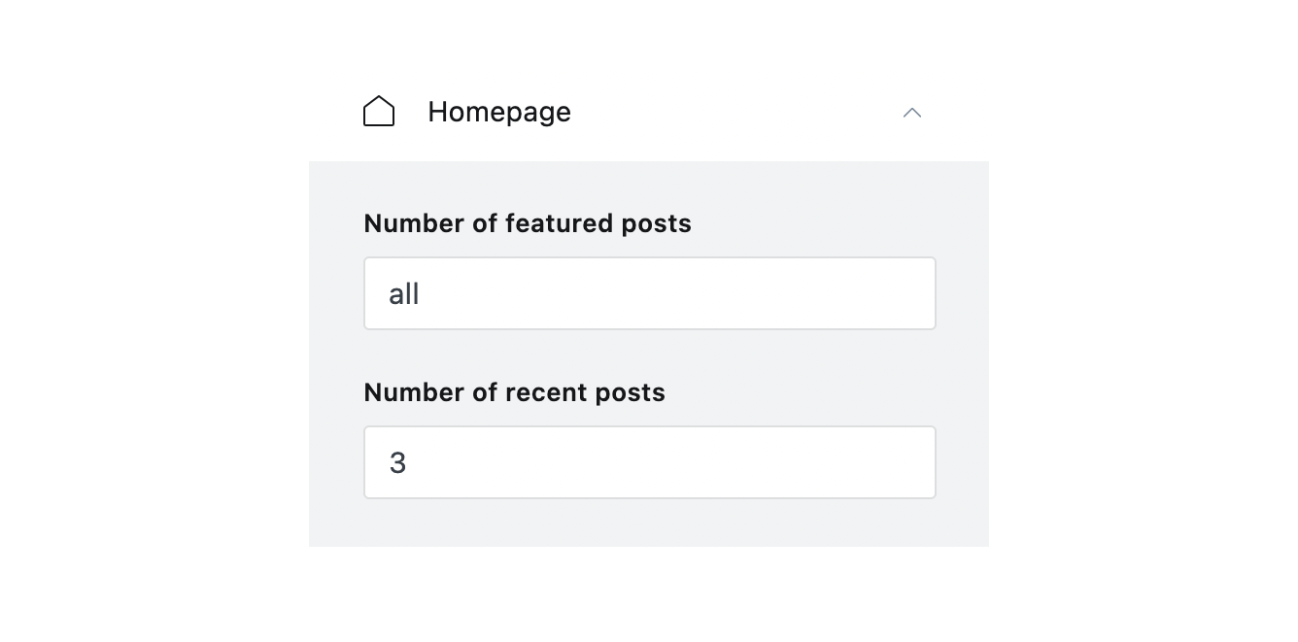Click gray panel area above the featured posts label
The height and width of the screenshot is (642, 1298).
[649, 185]
